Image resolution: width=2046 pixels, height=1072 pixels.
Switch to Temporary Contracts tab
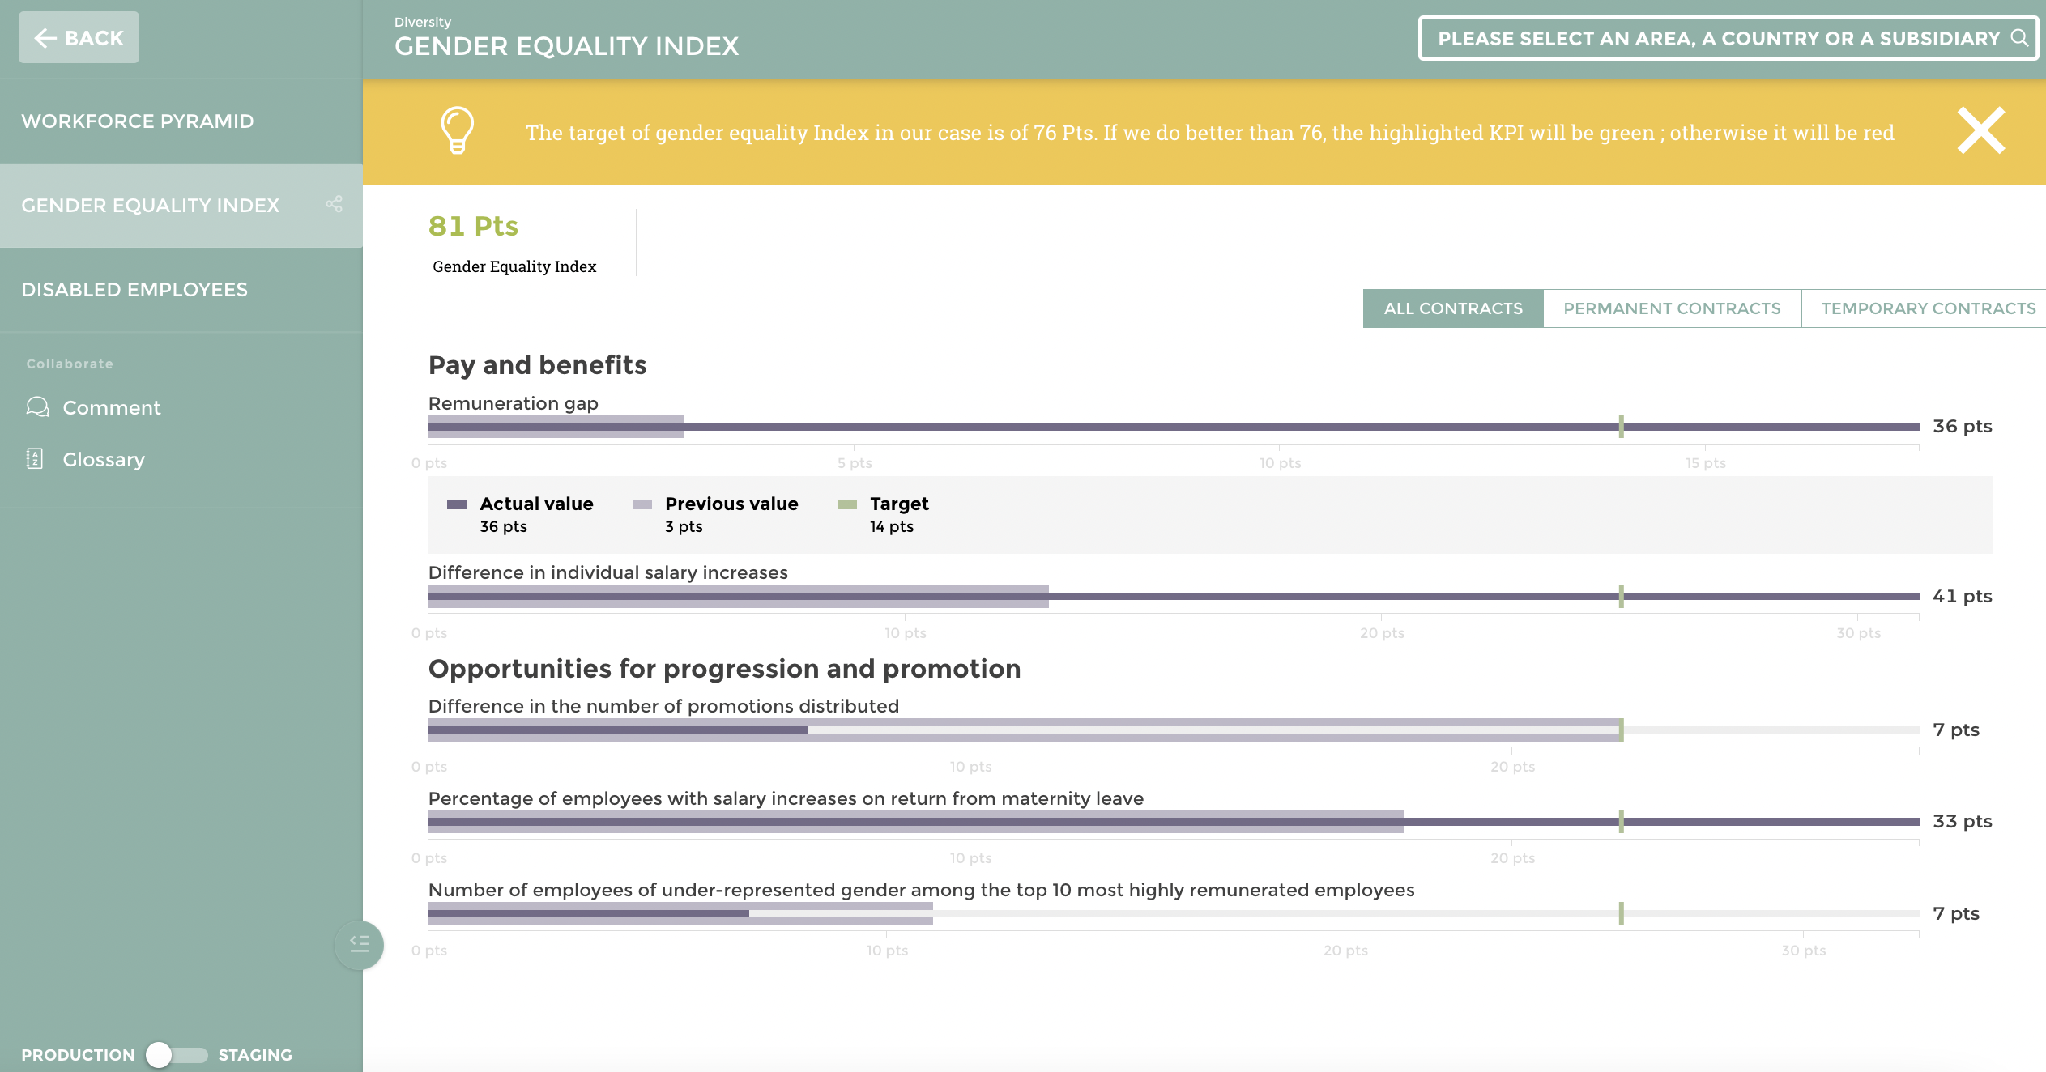click(x=1927, y=308)
